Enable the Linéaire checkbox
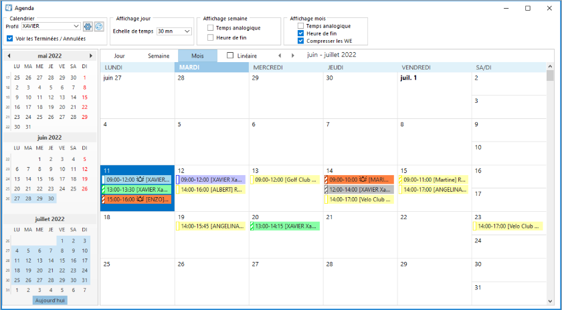The height and width of the screenshot is (310, 562). pyautogui.click(x=230, y=55)
